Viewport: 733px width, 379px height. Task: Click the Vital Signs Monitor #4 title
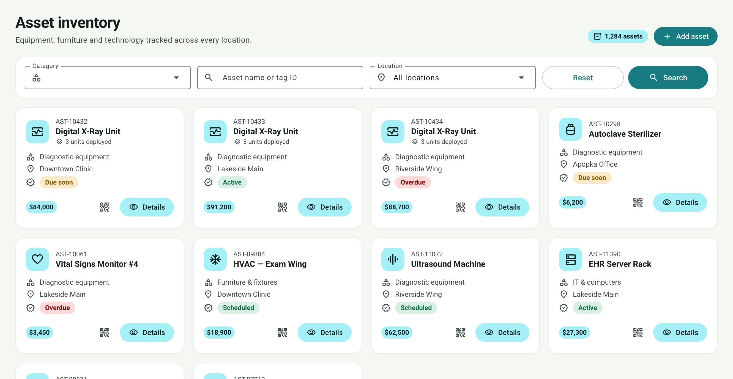click(97, 264)
